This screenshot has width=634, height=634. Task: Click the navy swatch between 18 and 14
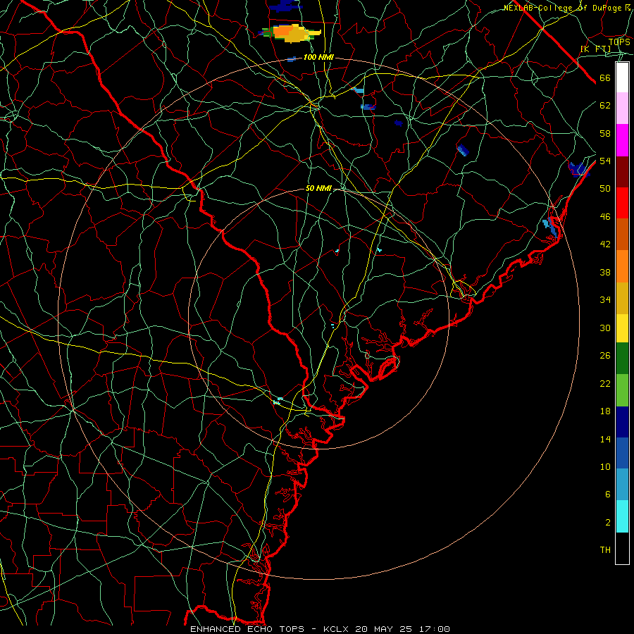coord(622,422)
